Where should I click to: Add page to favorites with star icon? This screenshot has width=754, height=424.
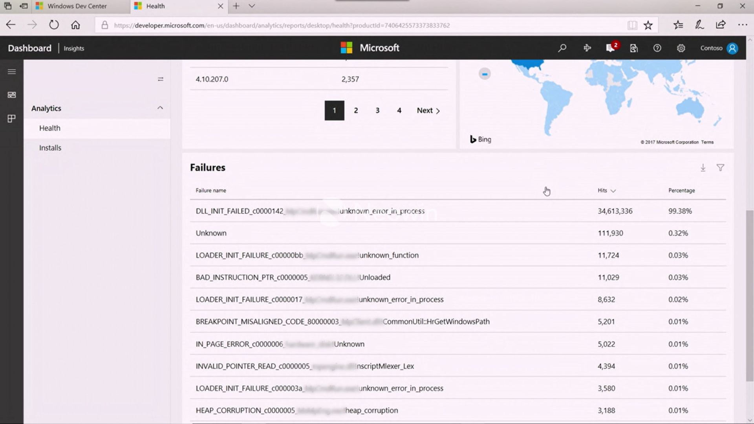tap(648, 26)
